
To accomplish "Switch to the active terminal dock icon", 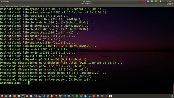I will (x=23, y=96).
